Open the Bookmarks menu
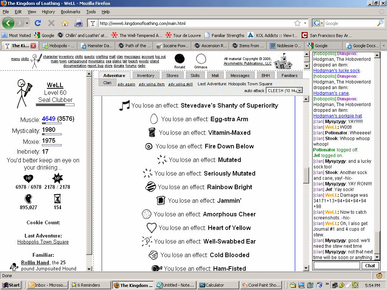 (70, 12)
